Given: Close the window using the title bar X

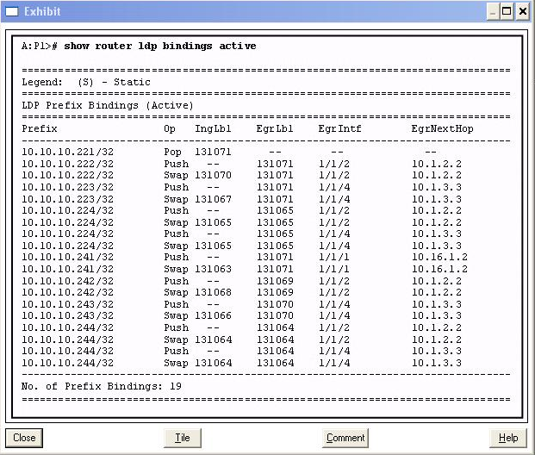Looking at the screenshot, I should pos(523,11).
